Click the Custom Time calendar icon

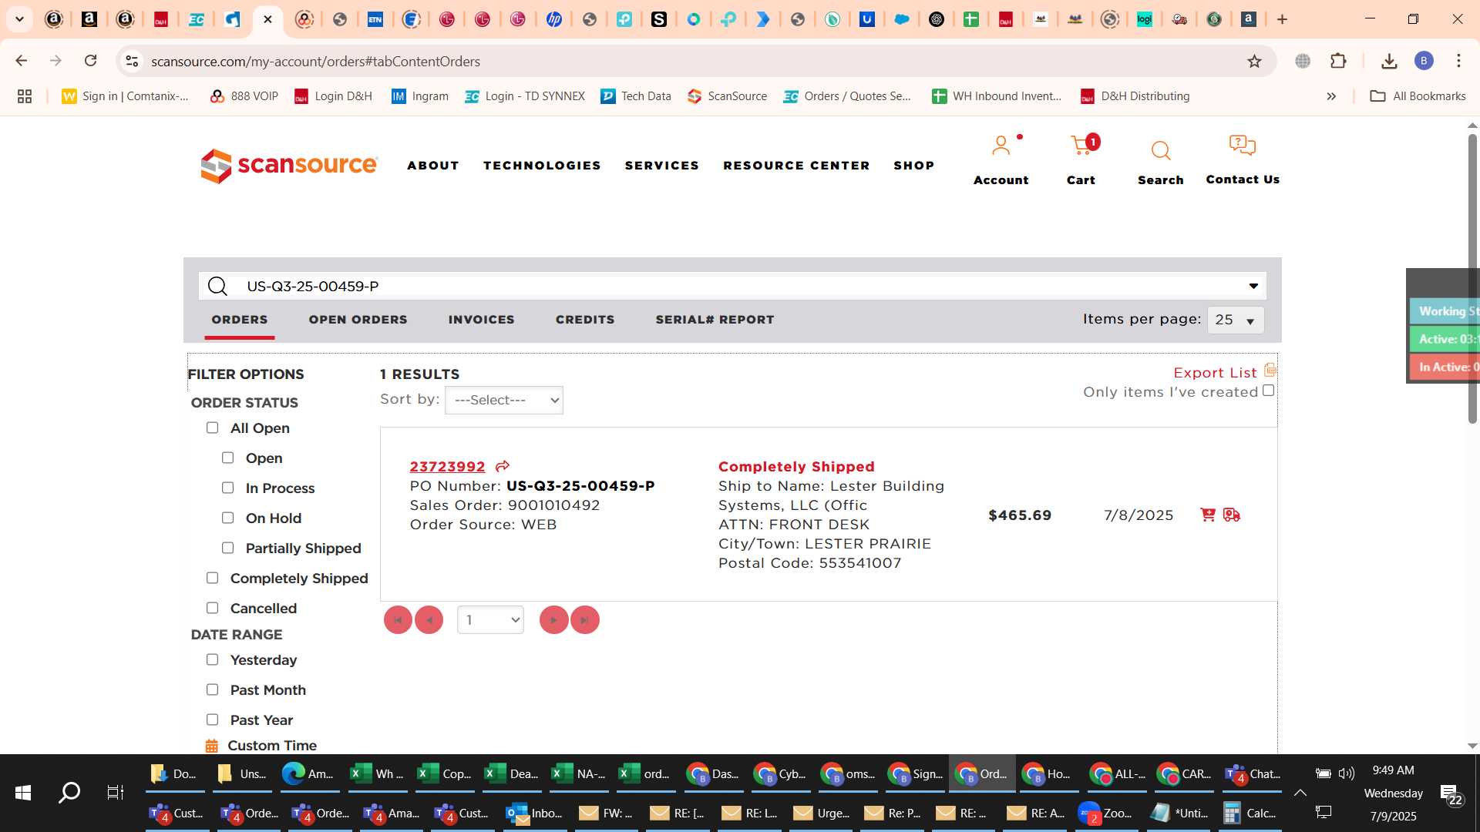point(211,746)
